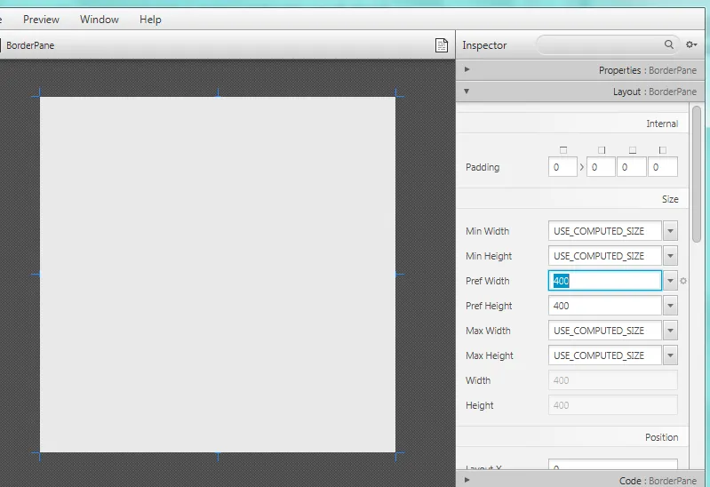Viewport: 710px width, 487px height.
Task: Open the Pref Width dropdown arrow
Action: pyautogui.click(x=670, y=281)
